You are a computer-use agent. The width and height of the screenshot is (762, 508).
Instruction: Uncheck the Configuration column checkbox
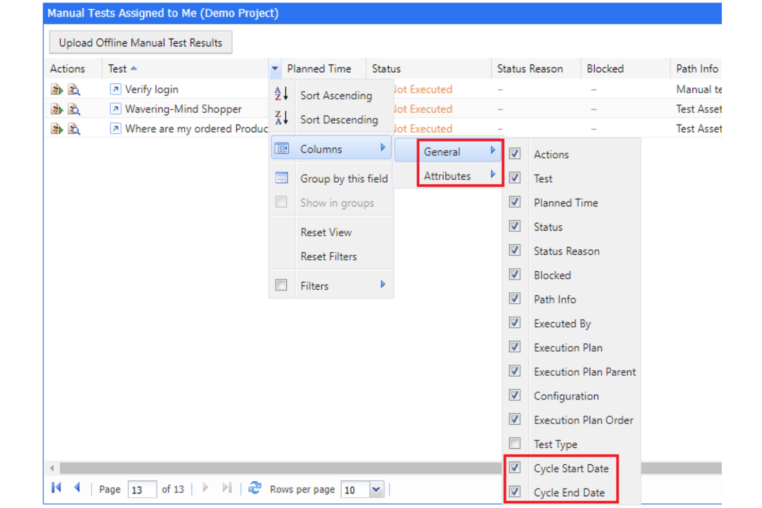point(514,395)
